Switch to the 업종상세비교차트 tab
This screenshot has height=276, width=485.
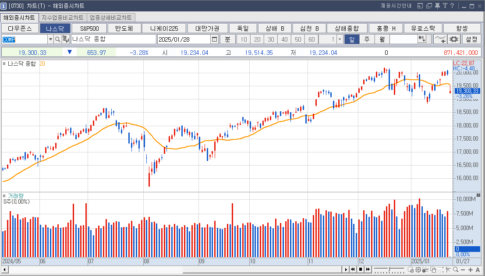coord(111,18)
